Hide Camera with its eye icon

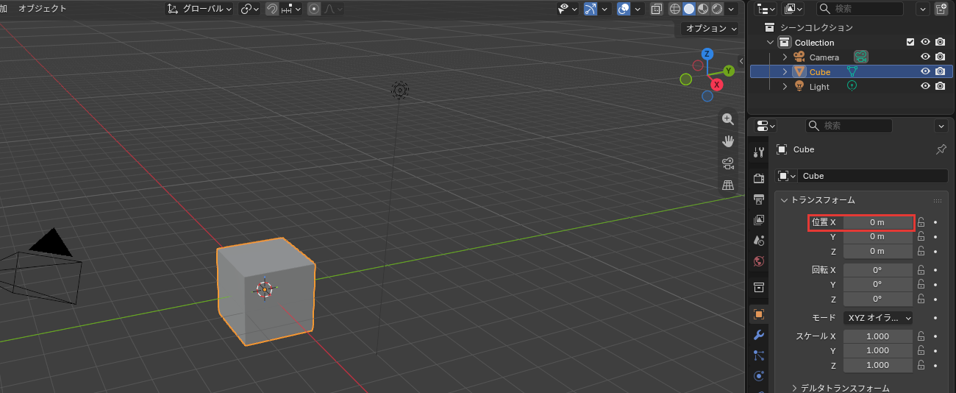926,57
